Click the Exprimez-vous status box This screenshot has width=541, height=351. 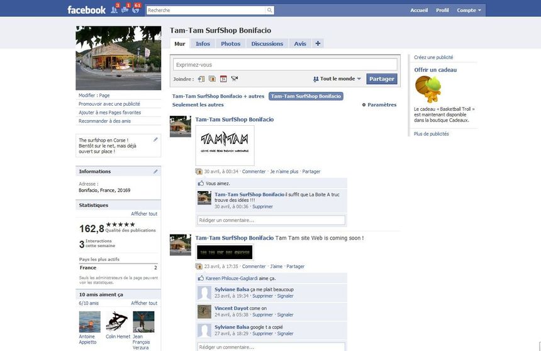point(285,65)
